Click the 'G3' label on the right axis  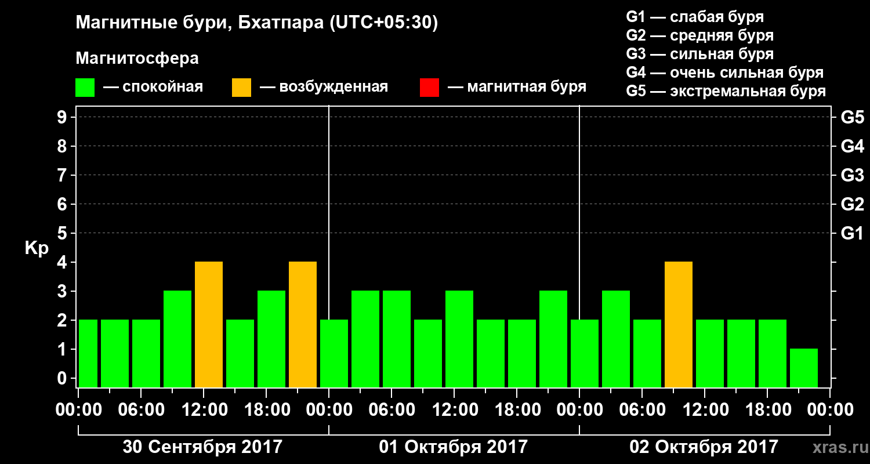[852, 176]
